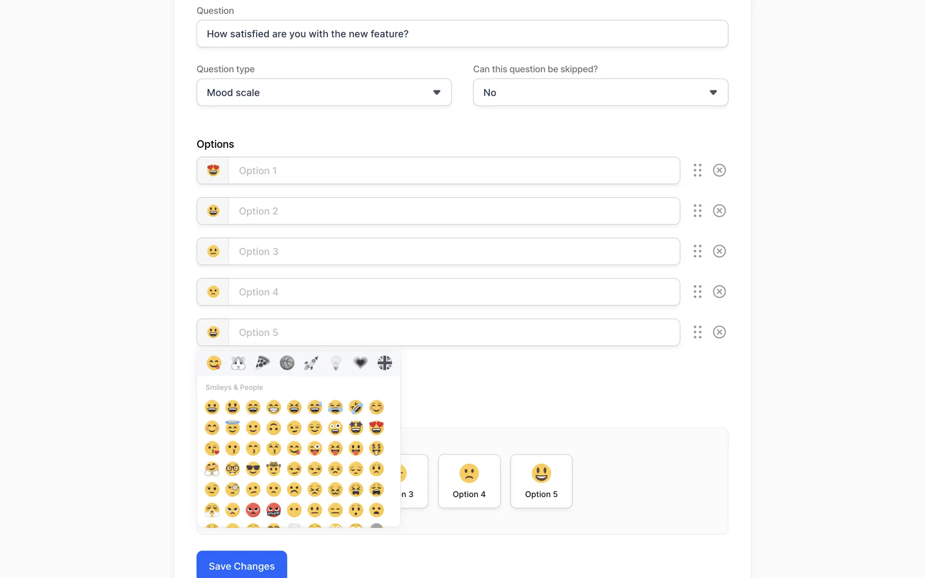This screenshot has width=925, height=578.
Task: Remove Option 2 from the list
Action: (719, 211)
